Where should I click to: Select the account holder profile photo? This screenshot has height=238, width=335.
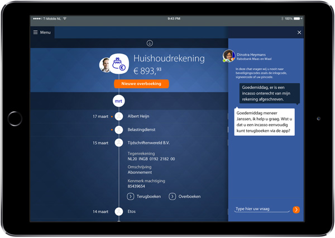(x=106, y=65)
